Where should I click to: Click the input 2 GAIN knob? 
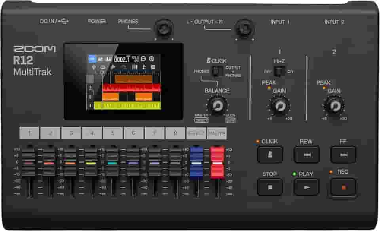pyautogui.click(x=334, y=105)
